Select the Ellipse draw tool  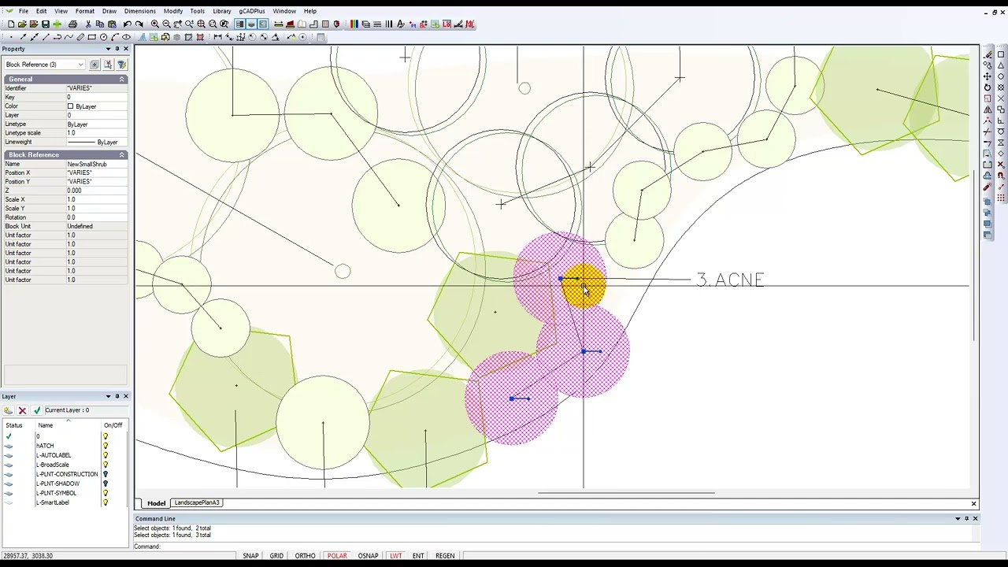click(126, 37)
